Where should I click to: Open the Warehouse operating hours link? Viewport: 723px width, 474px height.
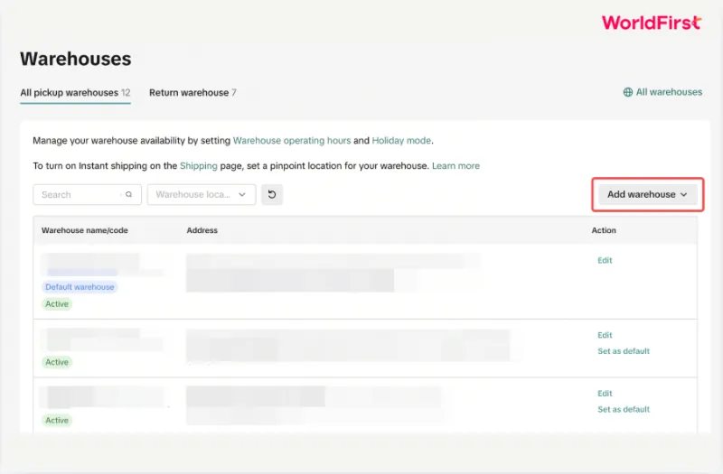(x=292, y=141)
